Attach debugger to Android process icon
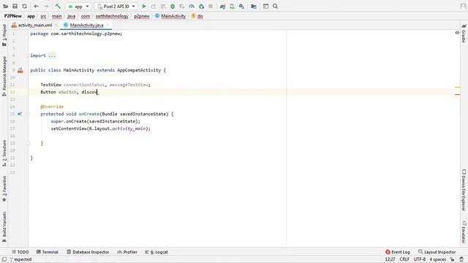Viewport: 468px width, 263px height. tap(201, 7)
